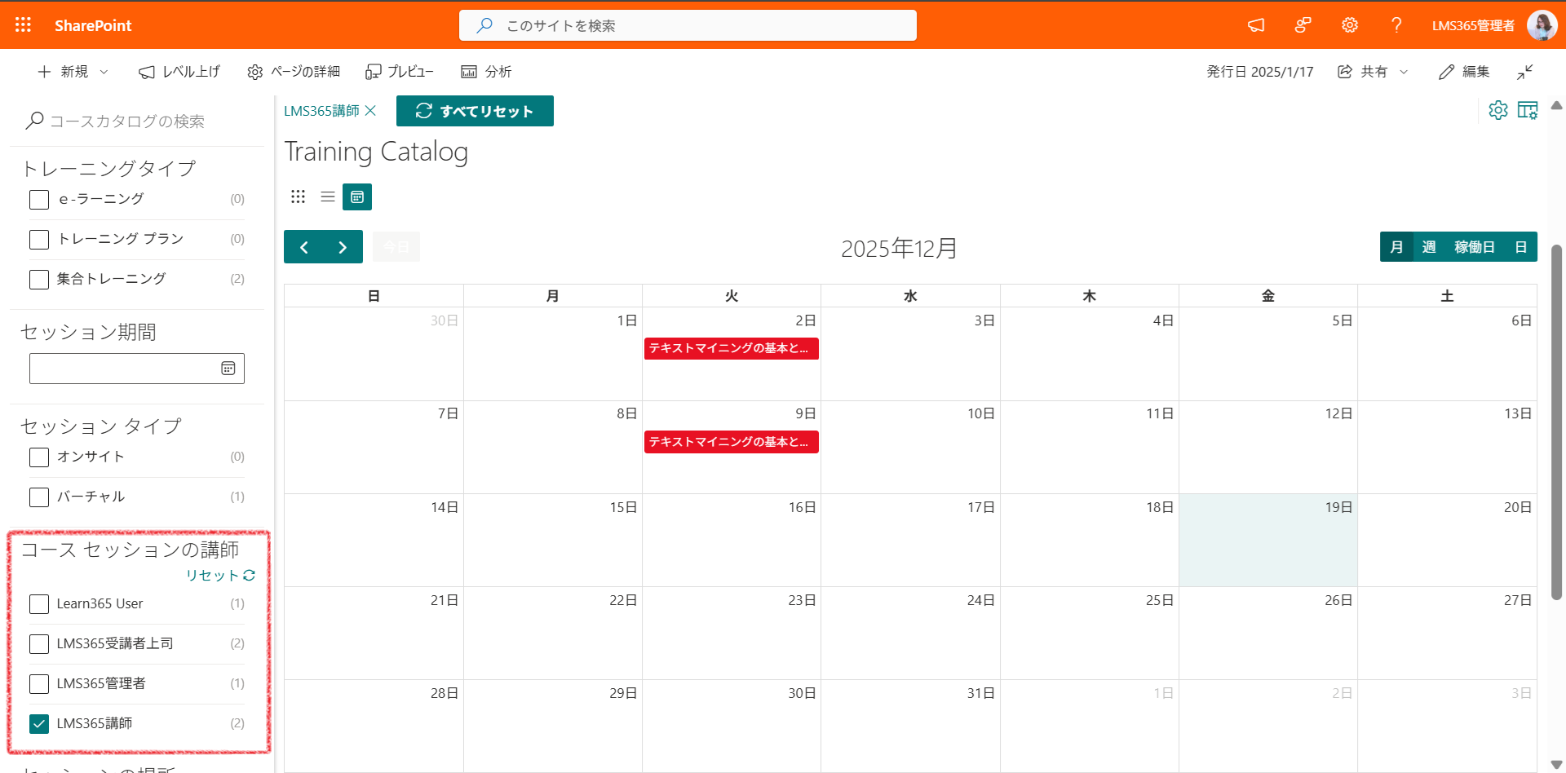Click the レベル上げ promote command

click(179, 72)
